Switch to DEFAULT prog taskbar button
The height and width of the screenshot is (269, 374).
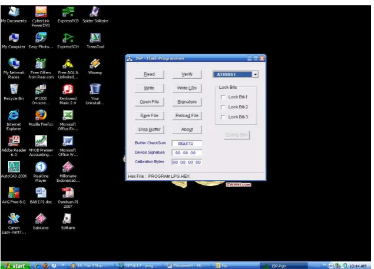point(140,265)
